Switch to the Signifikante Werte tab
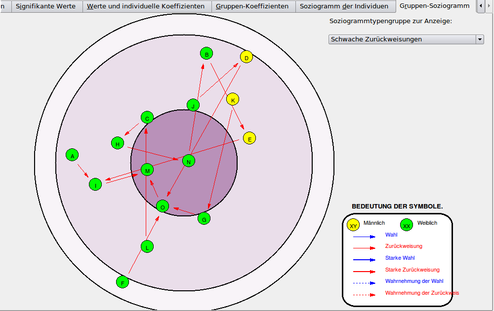The width and height of the screenshot is (494, 311). point(45,6)
